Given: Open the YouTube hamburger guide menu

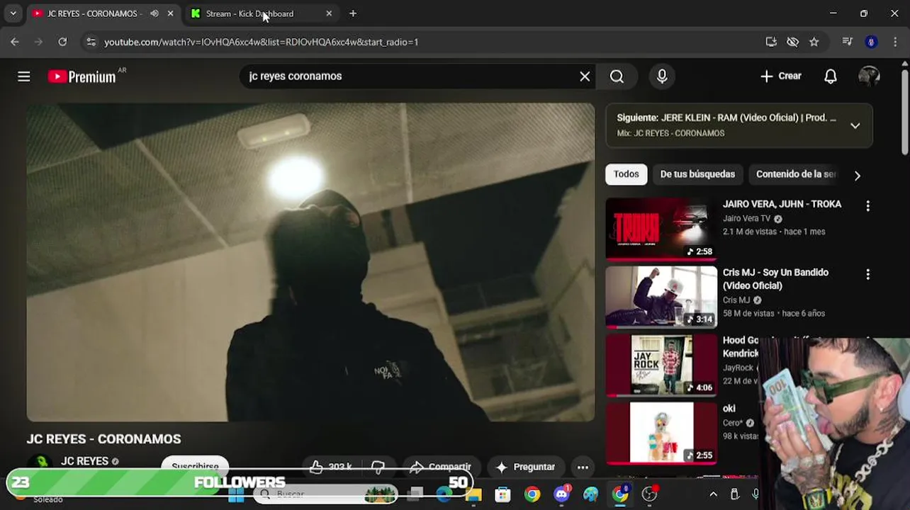Looking at the screenshot, I should [x=24, y=76].
